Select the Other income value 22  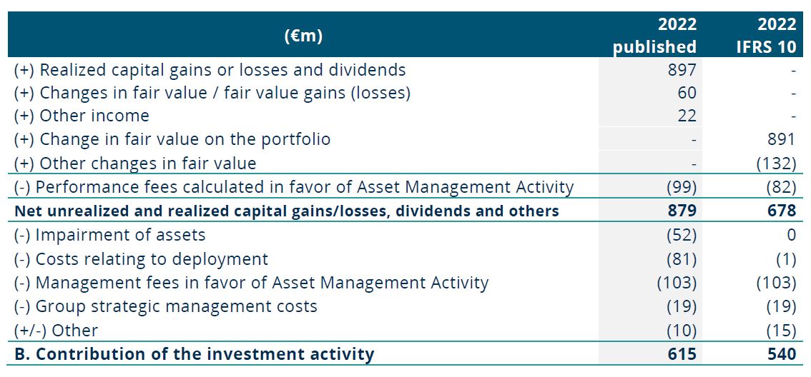[x=687, y=116]
